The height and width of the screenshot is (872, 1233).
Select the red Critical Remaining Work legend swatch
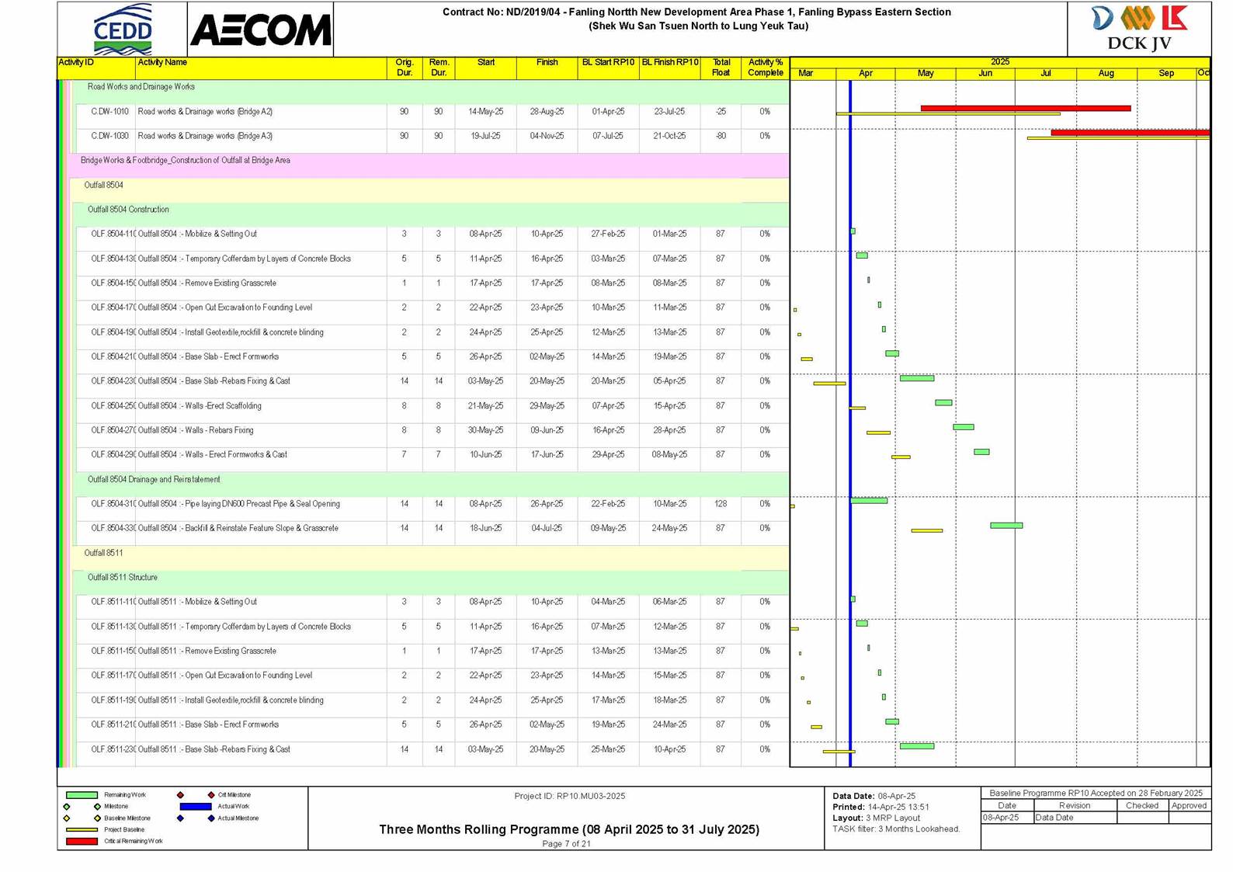click(x=82, y=841)
